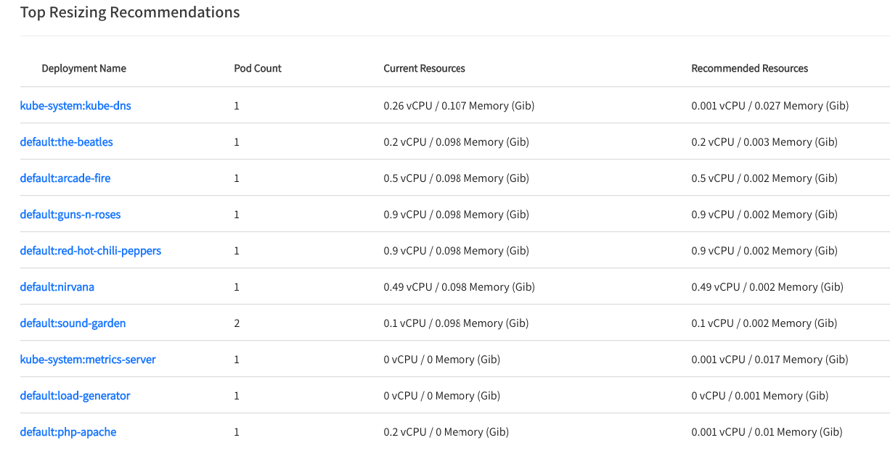The width and height of the screenshot is (890, 456).
Task: Click the Recommended Resources column header
Action: click(x=749, y=69)
